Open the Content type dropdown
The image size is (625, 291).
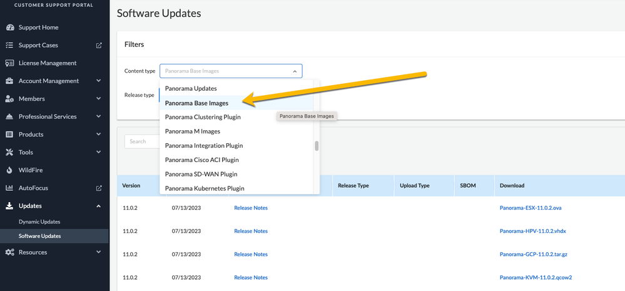tap(231, 71)
